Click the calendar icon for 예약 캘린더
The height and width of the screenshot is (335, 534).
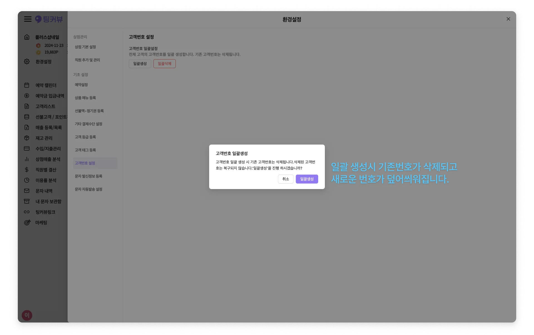point(27,85)
